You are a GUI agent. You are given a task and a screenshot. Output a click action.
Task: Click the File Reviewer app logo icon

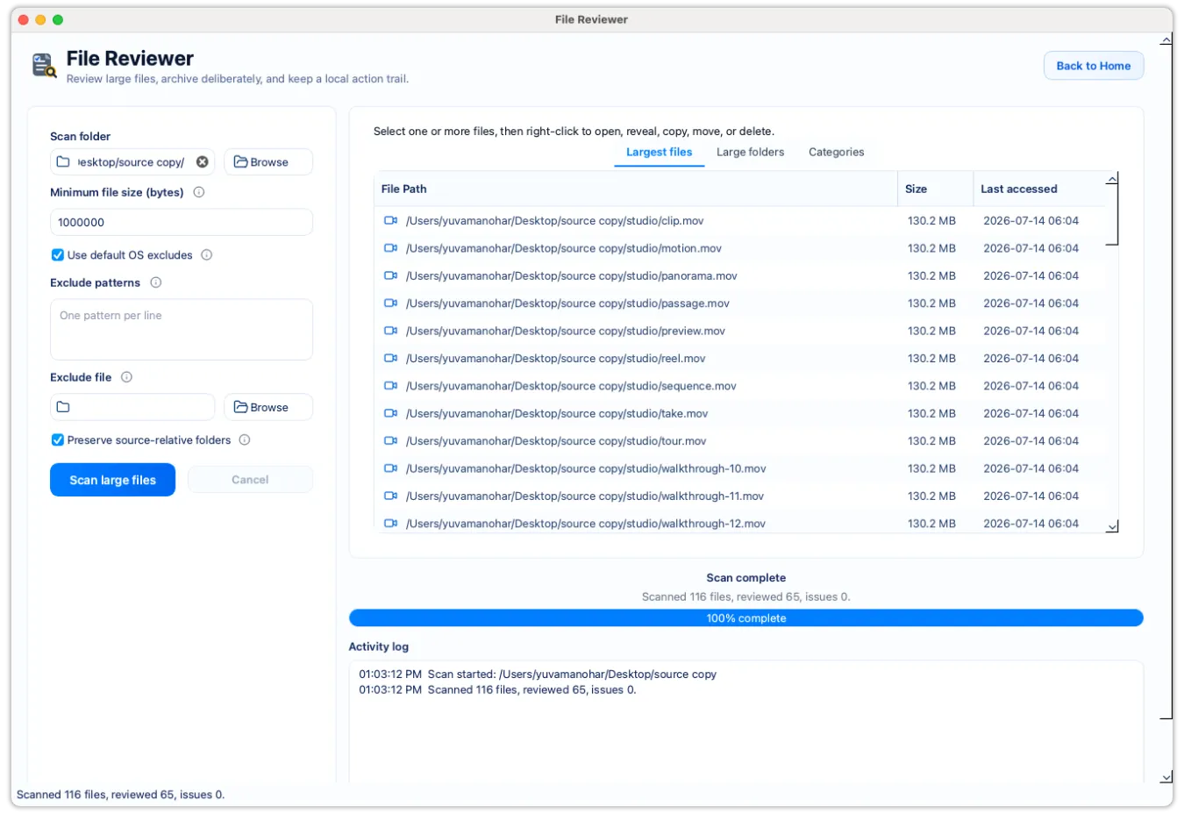click(x=45, y=66)
